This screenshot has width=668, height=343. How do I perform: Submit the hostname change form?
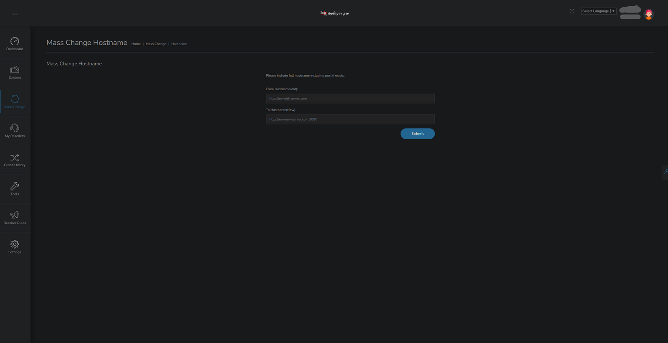(417, 134)
